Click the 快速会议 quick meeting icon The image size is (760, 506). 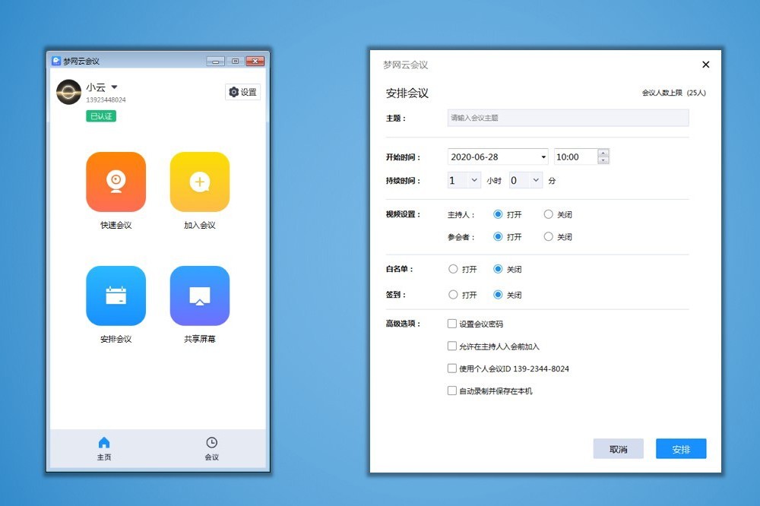pyautogui.click(x=116, y=182)
